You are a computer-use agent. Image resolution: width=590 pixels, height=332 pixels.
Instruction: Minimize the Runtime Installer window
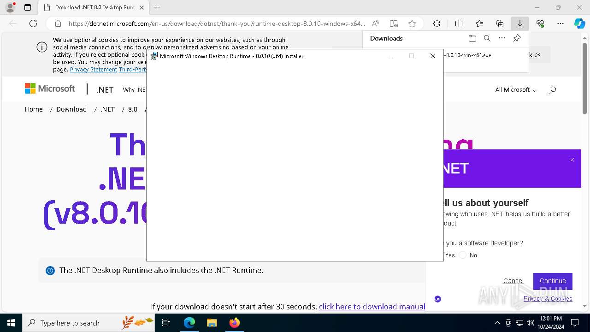[x=391, y=56]
